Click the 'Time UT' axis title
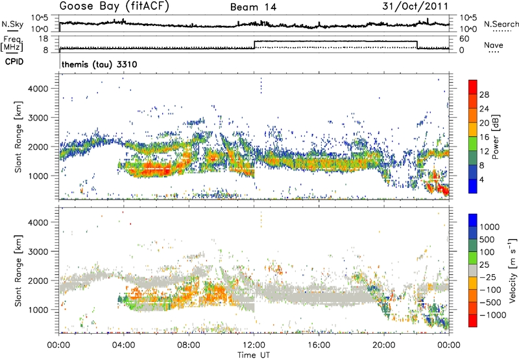519x359 pixels. click(254, 354)
